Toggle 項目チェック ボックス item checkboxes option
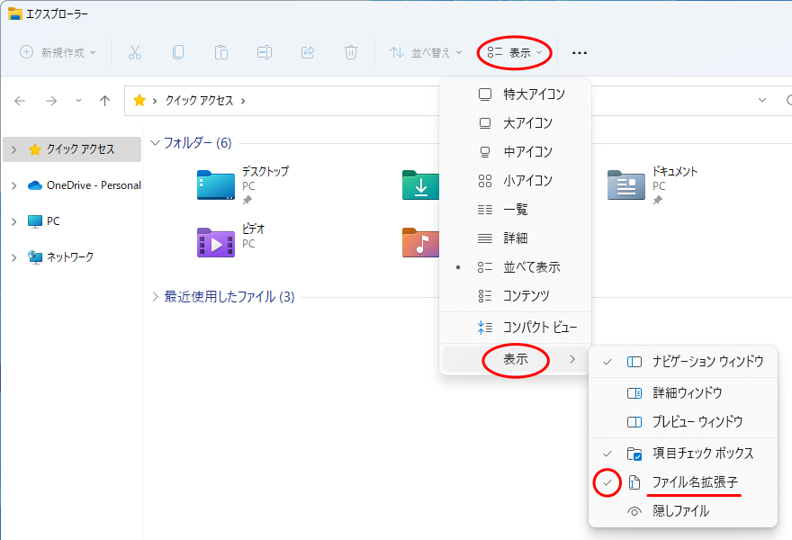 tap(702, 454)
